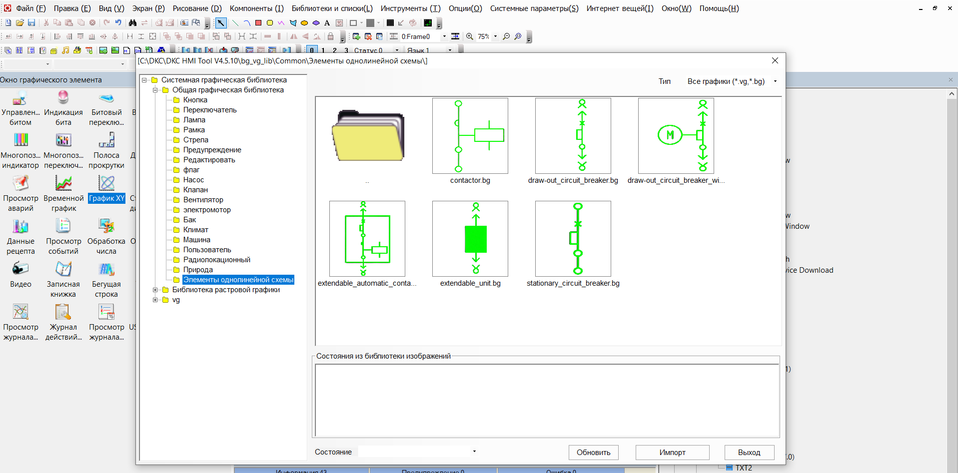
Task: Select the Просмотр аварий component
Action: pos(20,184)
